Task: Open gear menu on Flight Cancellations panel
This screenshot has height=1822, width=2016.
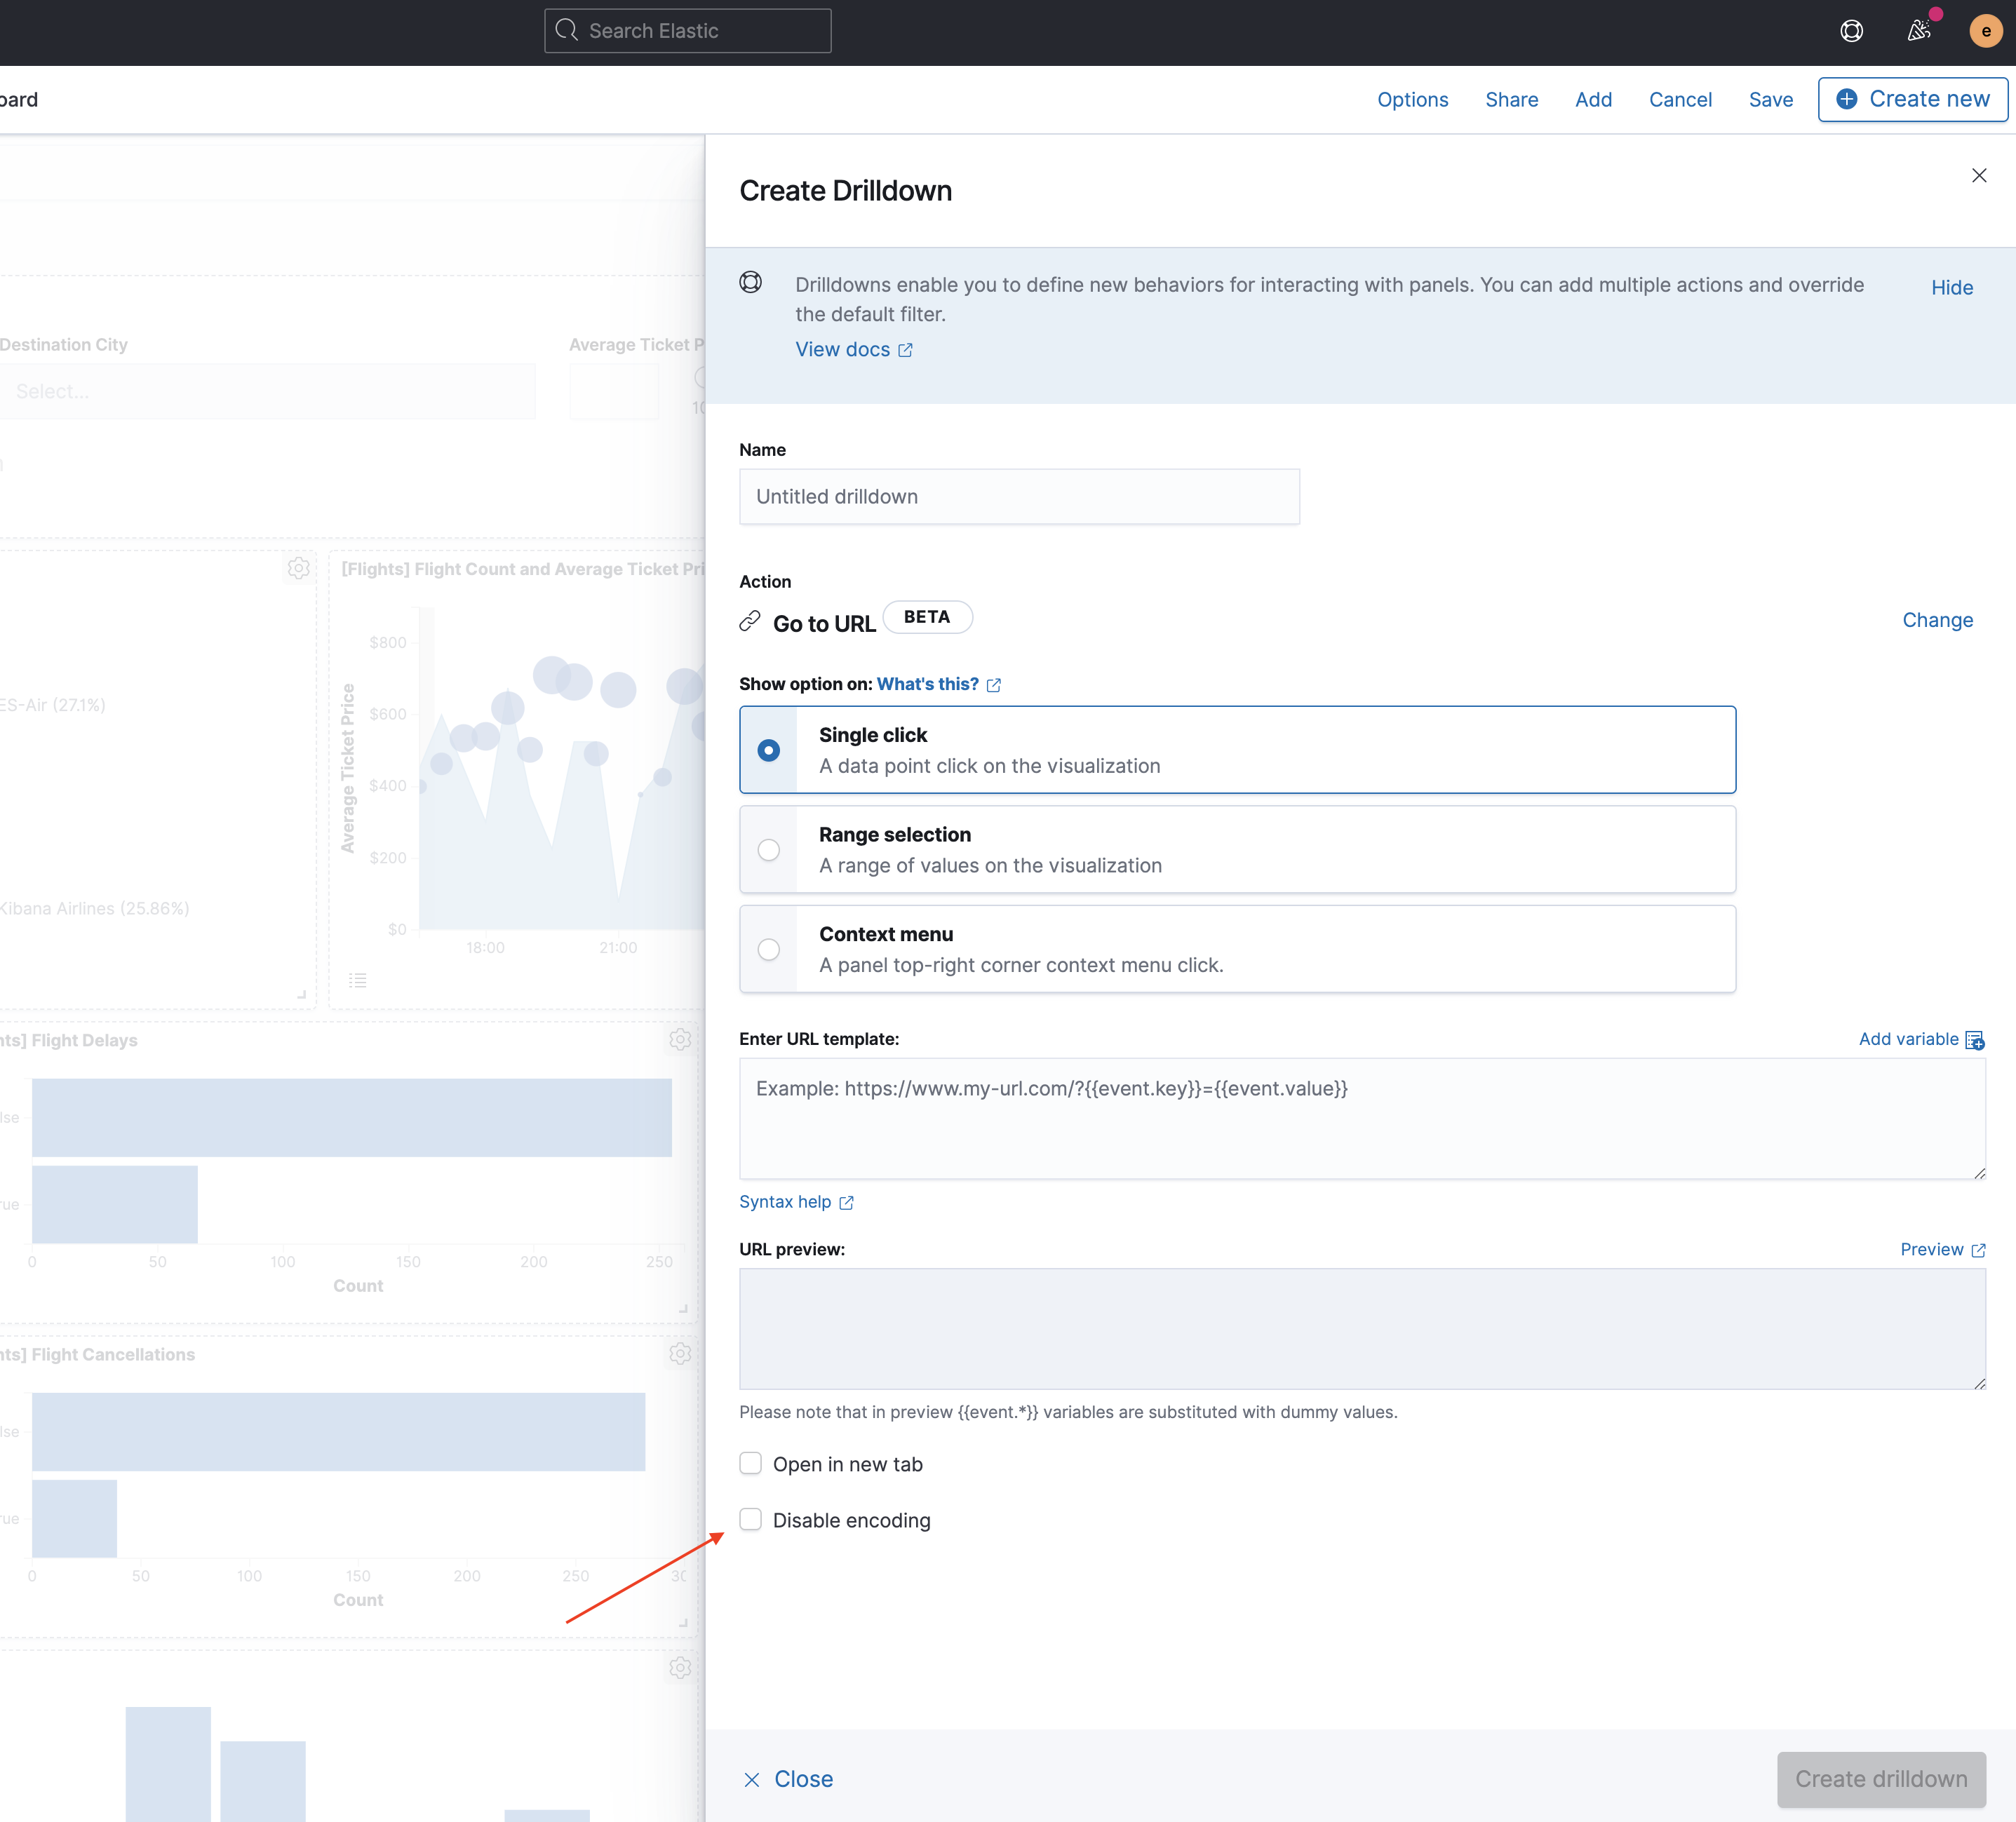Action: [x=680, y=1354]
